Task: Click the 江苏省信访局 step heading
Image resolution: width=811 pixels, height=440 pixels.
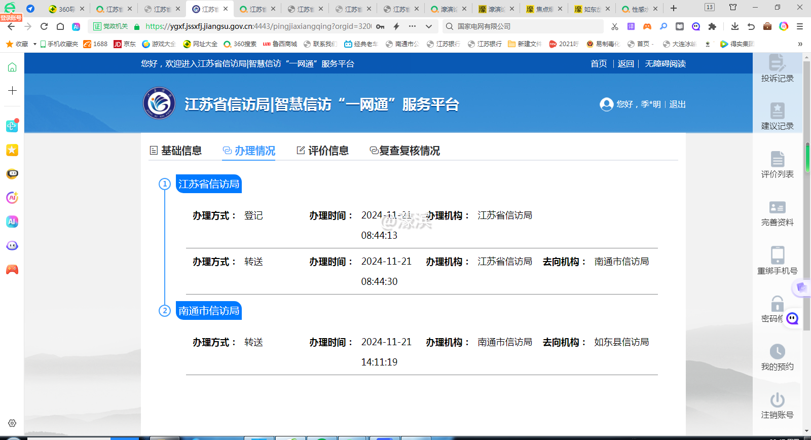Action: click(x=209, y=184)
